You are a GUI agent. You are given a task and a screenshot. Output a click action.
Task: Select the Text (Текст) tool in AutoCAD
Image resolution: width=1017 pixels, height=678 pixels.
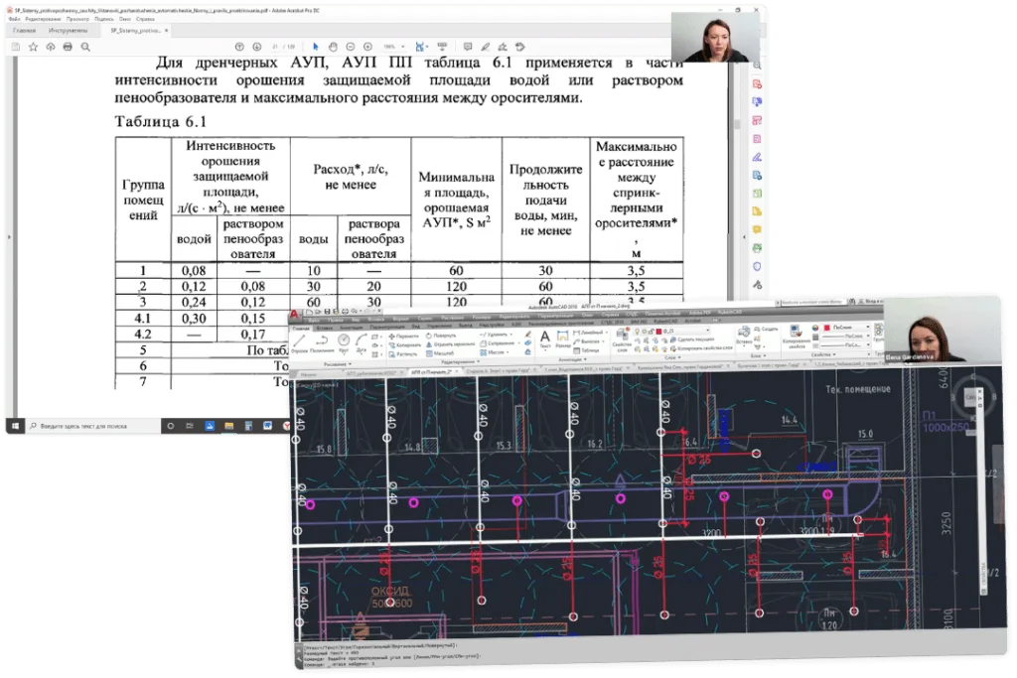click(x=545, y=339)
